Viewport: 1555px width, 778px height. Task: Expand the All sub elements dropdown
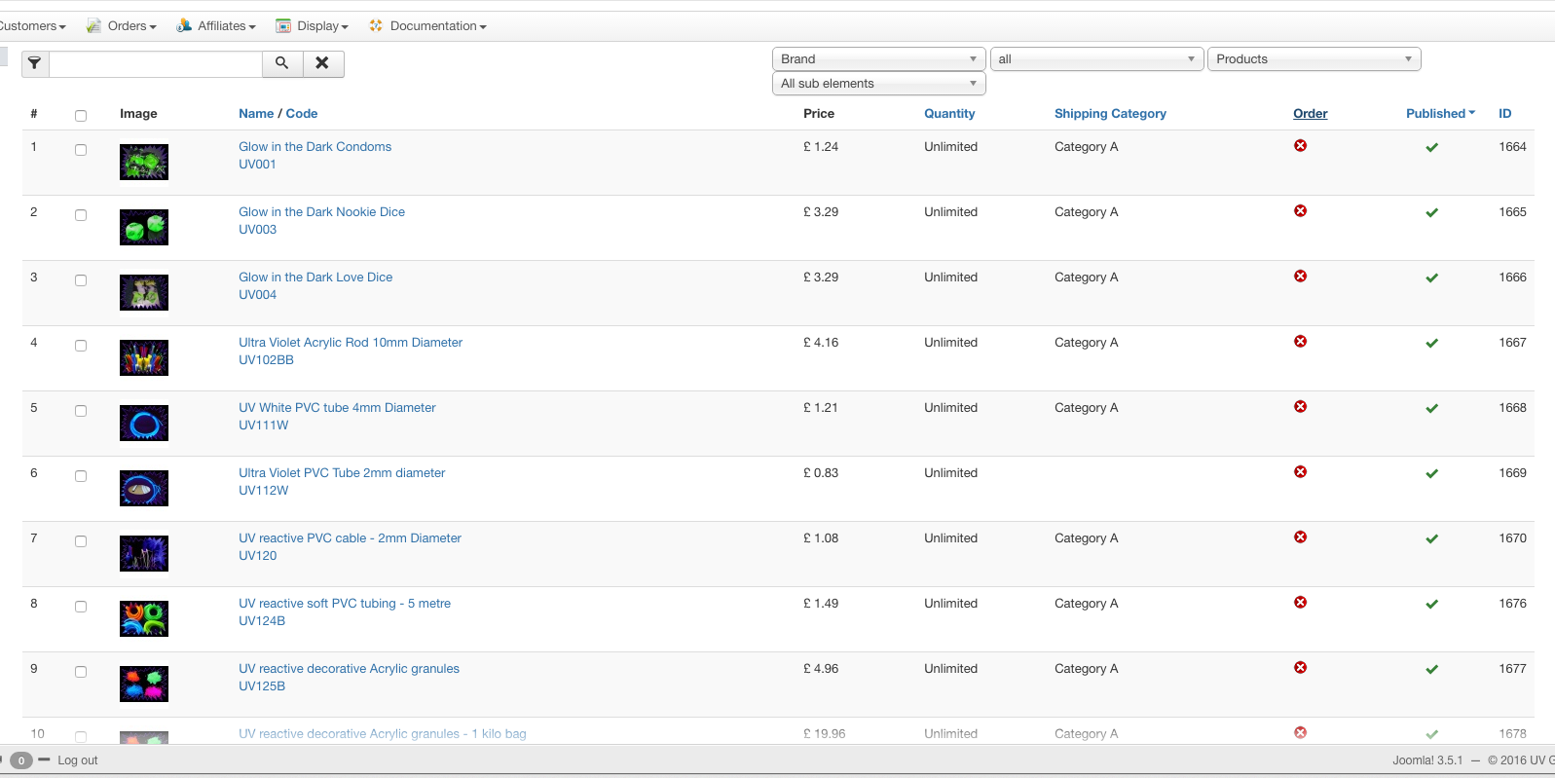tap(878, 84)
